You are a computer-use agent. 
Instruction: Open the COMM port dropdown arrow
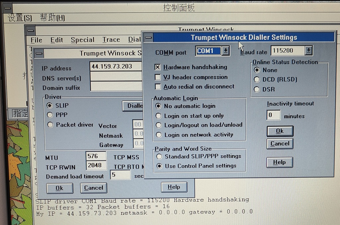(x=226, y=51)
